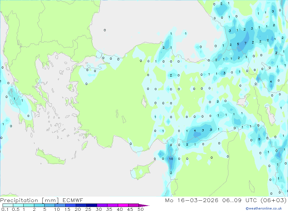This screenshot has width=288, height=211.
Task: Click the '30' legend tick label
Action: click(98, 209)
